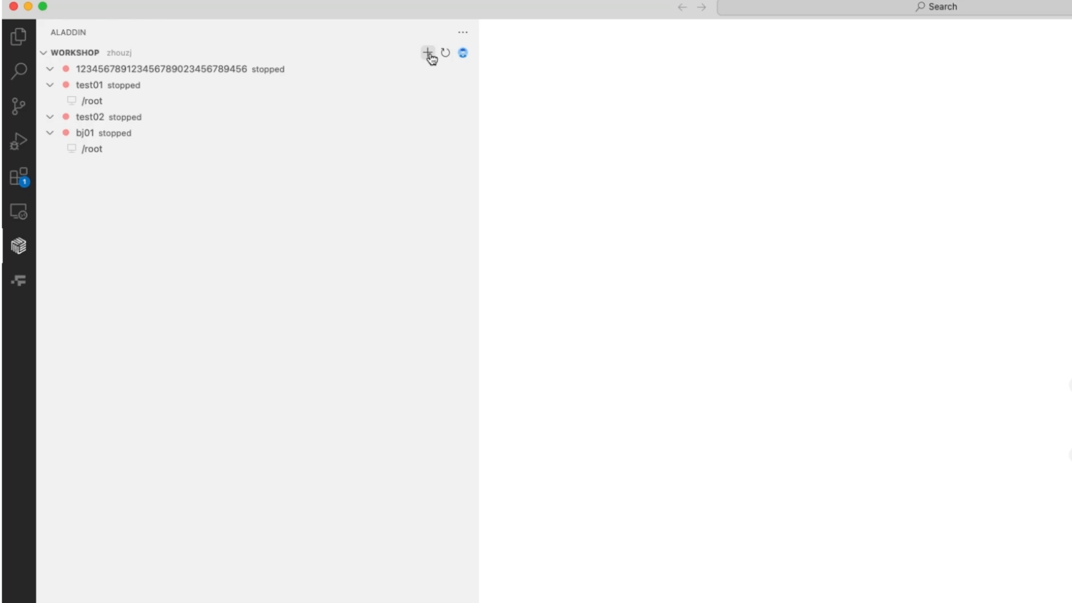This screenshot has height=603, width=1072.
Task: Open the Aladdin panel more actions menu
Action: click(x=463, y=32)
